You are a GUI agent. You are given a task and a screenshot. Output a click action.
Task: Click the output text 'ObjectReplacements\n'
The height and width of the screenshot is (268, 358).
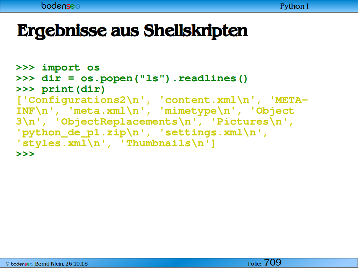pos(126,122)
